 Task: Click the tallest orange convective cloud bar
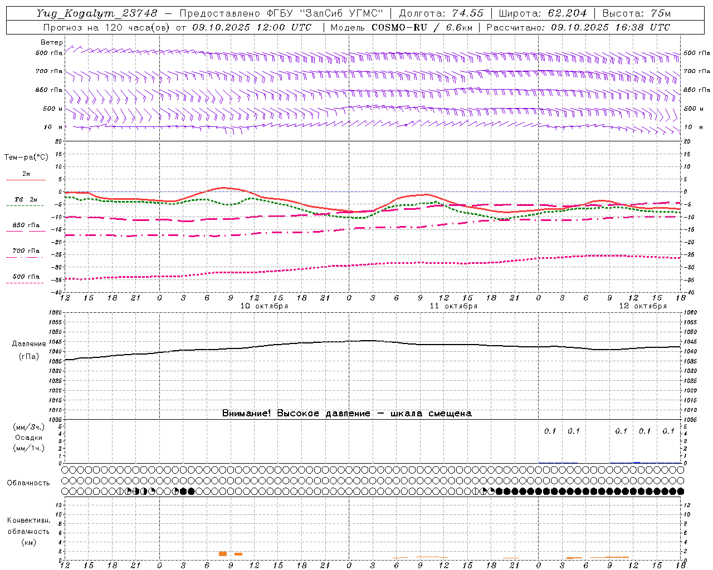(223, 554)
